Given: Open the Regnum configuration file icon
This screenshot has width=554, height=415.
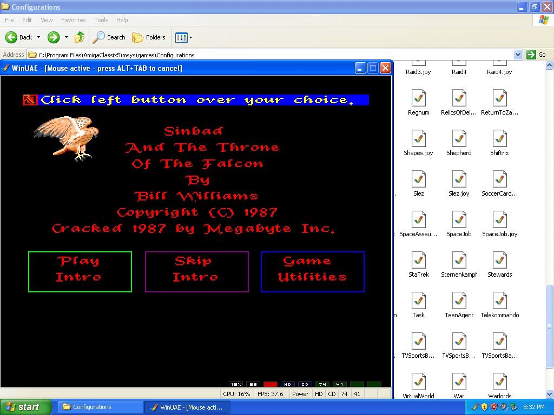Looking at the screenshot, I should [x=419, y=98].
